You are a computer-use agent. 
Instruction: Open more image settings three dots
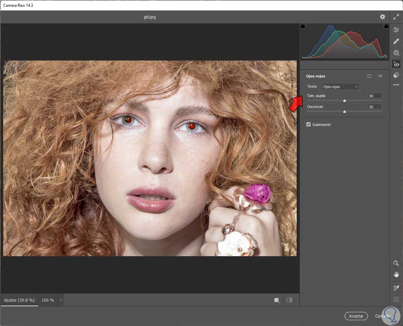click(x=396, y=85)
